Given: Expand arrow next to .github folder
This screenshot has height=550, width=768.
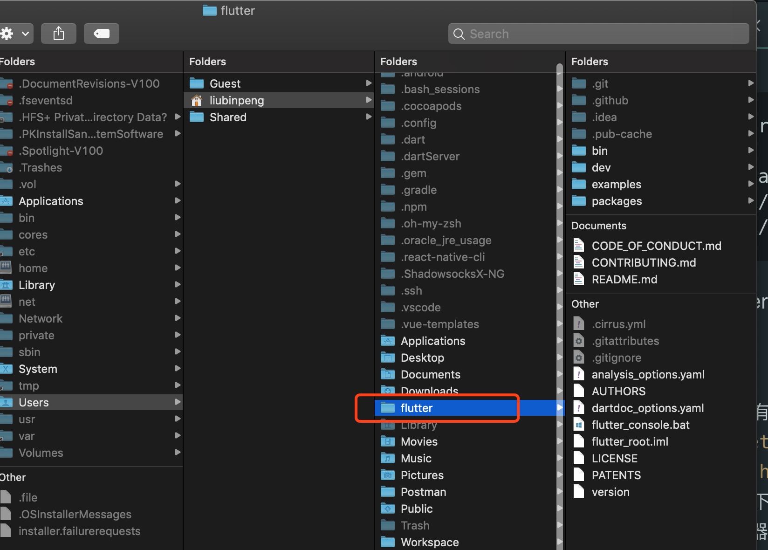Looking at the screenshot, I should 751,100.
